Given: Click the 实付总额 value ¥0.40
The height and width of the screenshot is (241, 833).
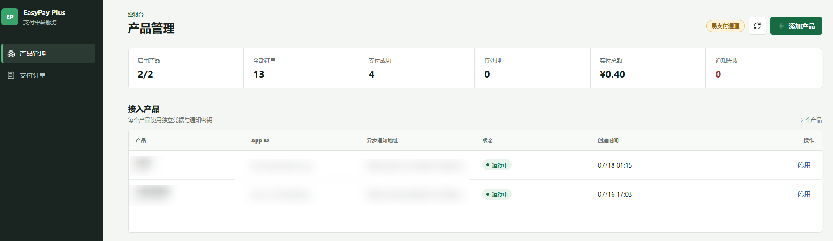Looking at the screenshot, I should [612, 74].
